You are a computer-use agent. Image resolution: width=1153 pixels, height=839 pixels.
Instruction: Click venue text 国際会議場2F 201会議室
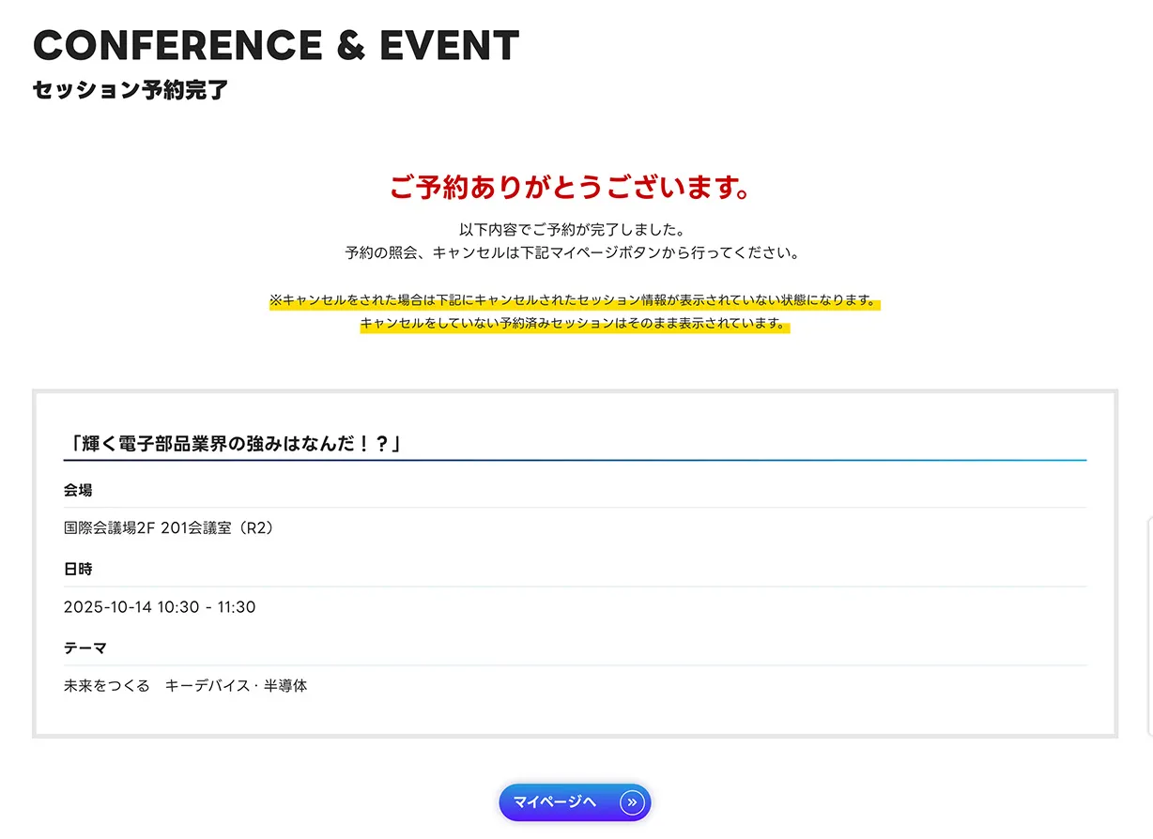[x=169, y=528]
